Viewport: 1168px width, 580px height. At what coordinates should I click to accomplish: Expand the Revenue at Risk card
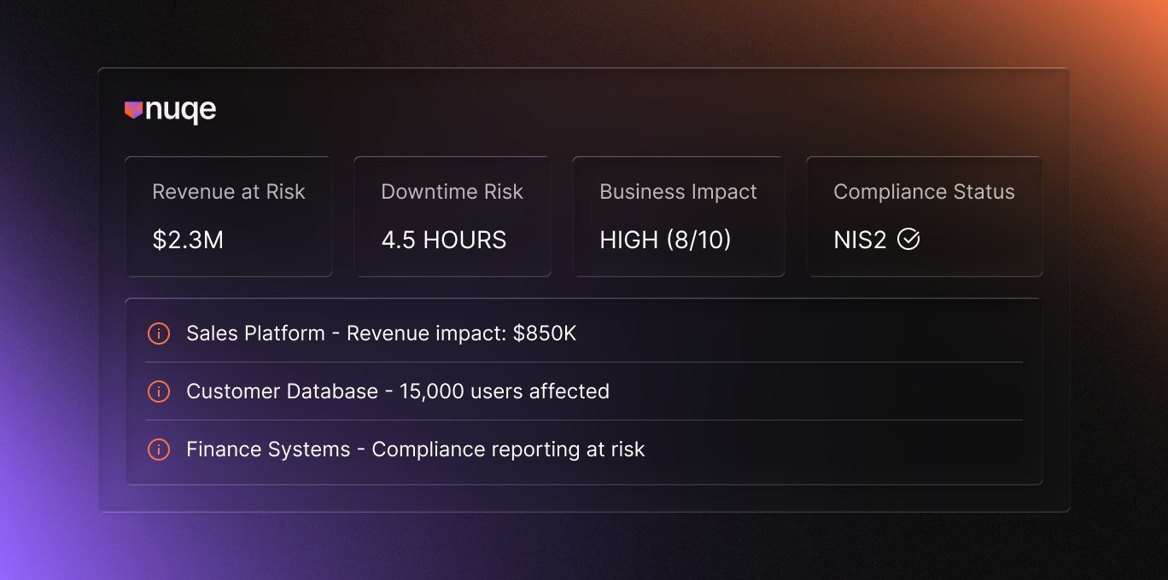coord(228,216)
